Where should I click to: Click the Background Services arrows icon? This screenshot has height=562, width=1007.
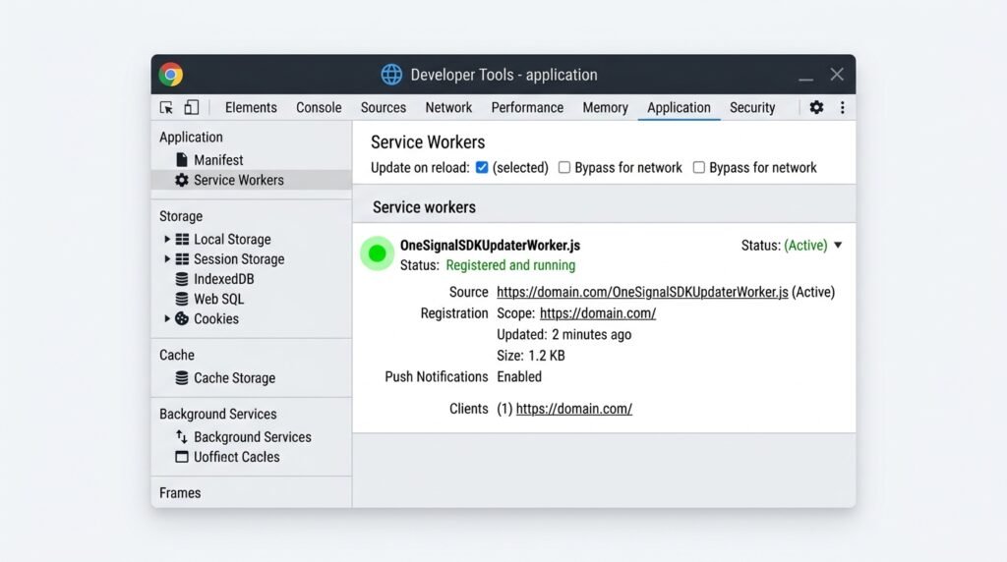click(x=182, y=437)
